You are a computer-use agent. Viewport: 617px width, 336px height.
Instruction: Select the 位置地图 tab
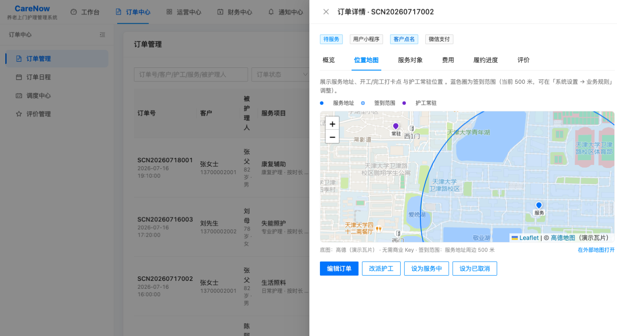[x=366, y=60]
